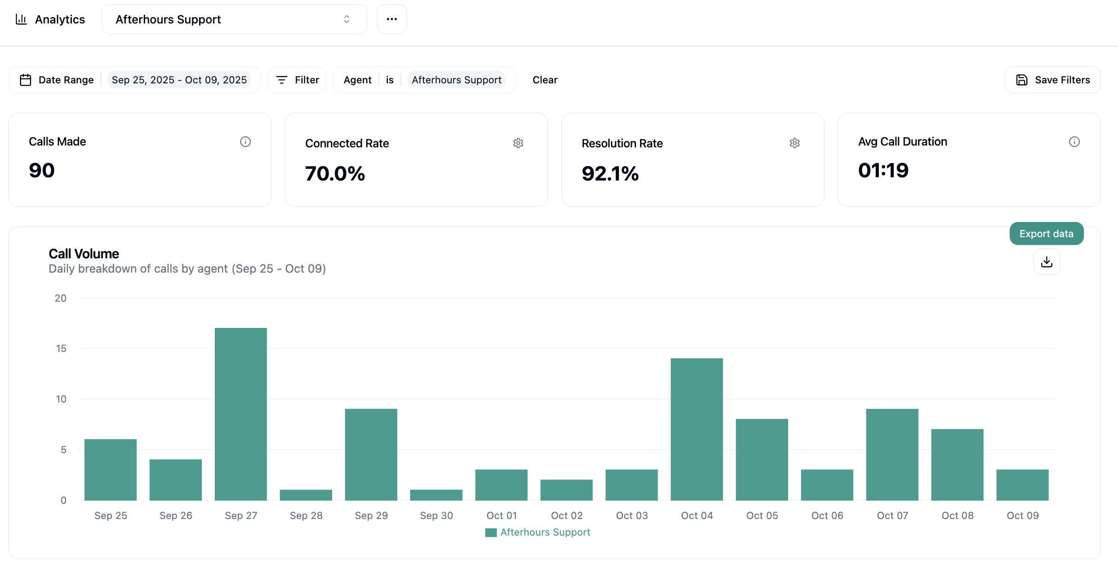The width and height of the screenshot is (1118, 572).
Task: Switch to the Analytics section
Action: [x=60, y=19]
